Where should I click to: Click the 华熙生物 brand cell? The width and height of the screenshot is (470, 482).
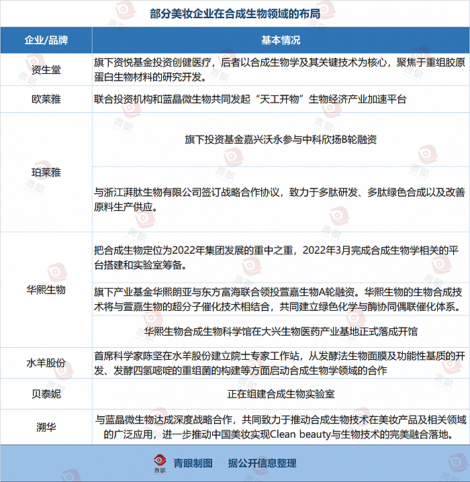click(x=46, y=290)
